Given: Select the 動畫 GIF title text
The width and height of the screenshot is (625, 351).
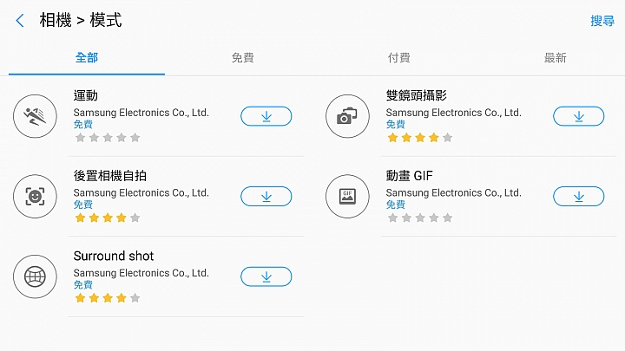Looking at the screenshot, I should click(410, 175).
